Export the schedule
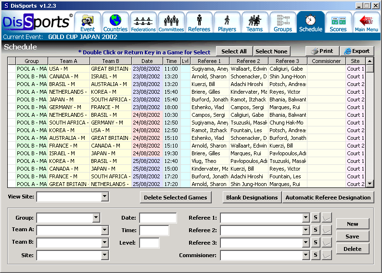This screenshot has width=382, height=273. 357,51
